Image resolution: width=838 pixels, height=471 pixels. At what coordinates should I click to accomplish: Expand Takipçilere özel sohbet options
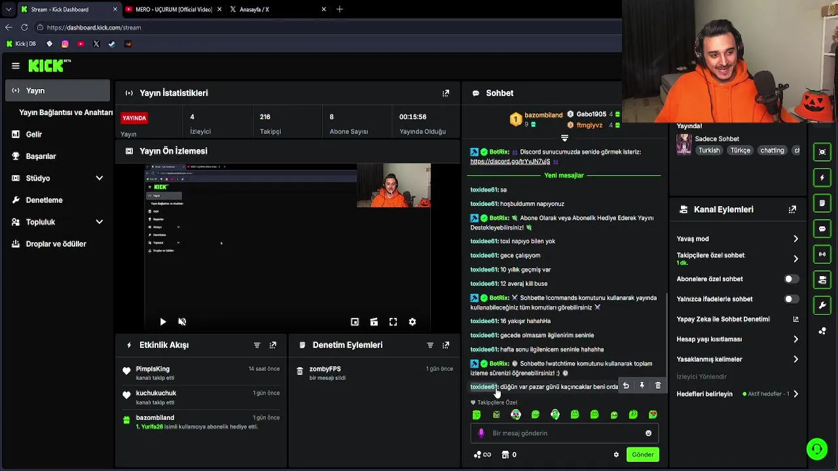coord(795,258)
